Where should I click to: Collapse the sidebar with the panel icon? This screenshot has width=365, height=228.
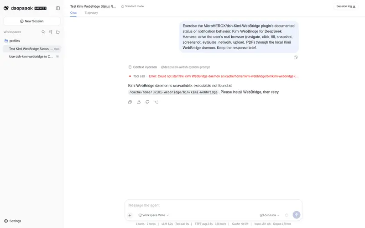tap(58, 8)
